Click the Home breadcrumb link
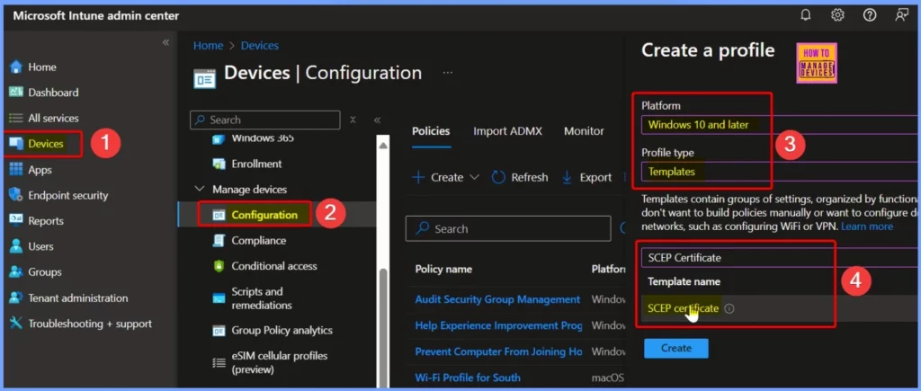 coord(208,45)
